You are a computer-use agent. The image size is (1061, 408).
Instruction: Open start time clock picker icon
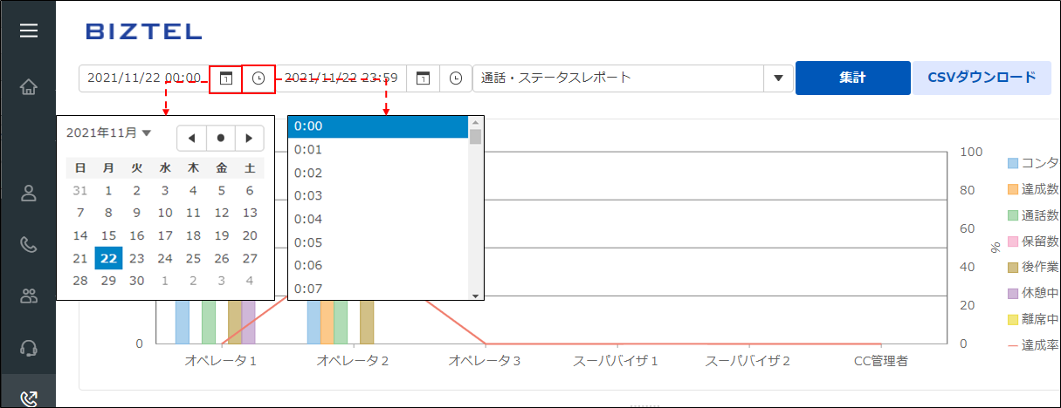click(x=258, y=78)
